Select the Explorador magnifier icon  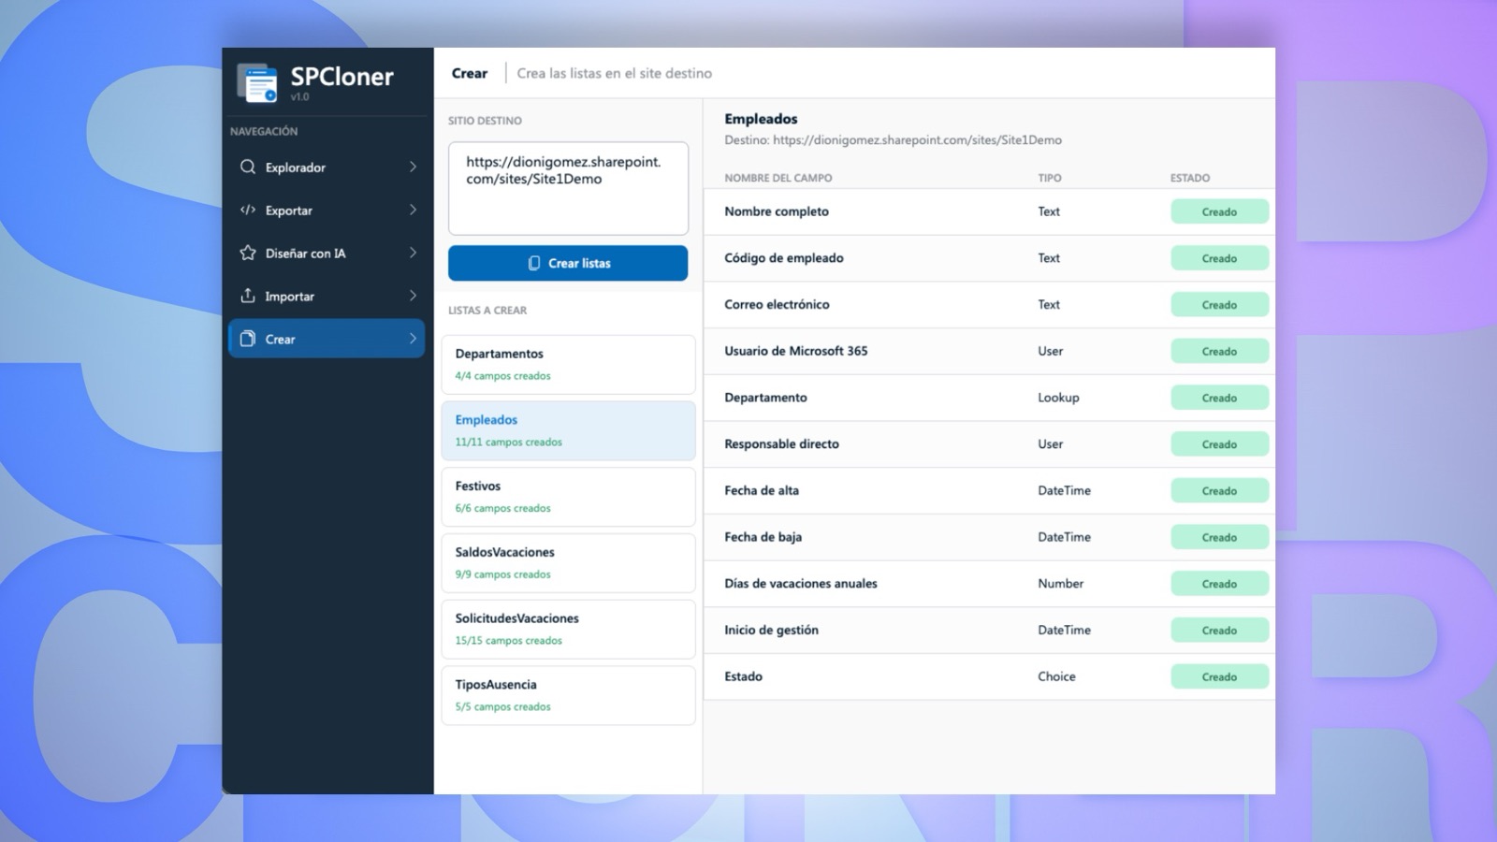[x=248, y=167]
